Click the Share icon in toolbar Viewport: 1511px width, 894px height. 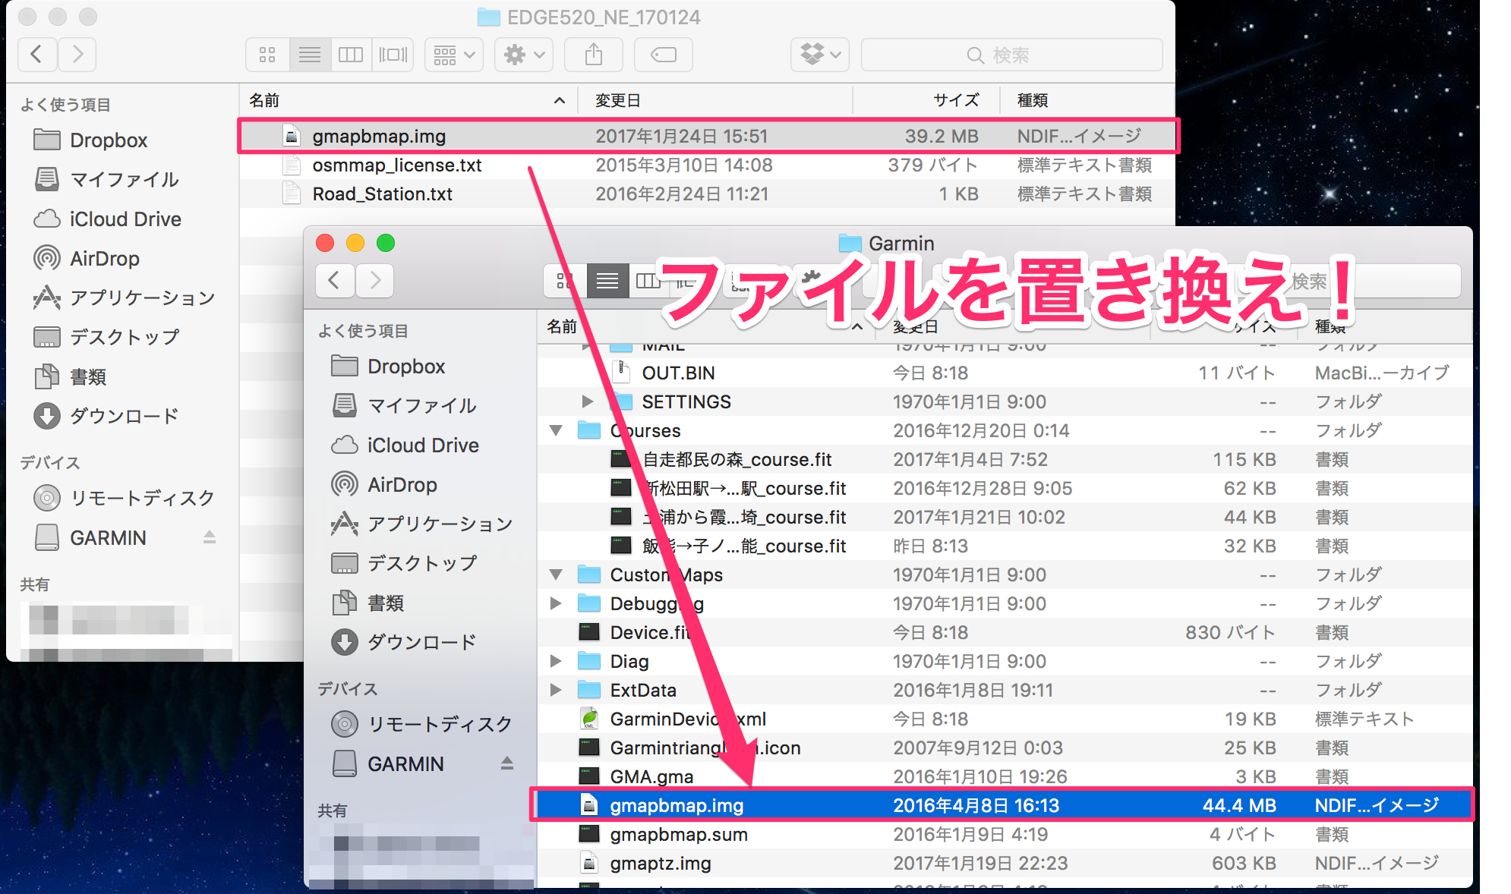pos(594,55)
